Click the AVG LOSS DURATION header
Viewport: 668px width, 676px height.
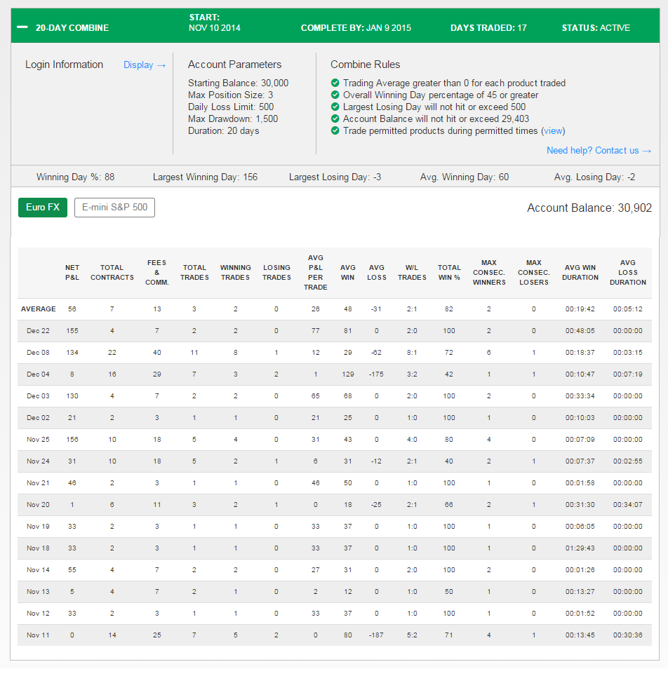click(628, 273)
